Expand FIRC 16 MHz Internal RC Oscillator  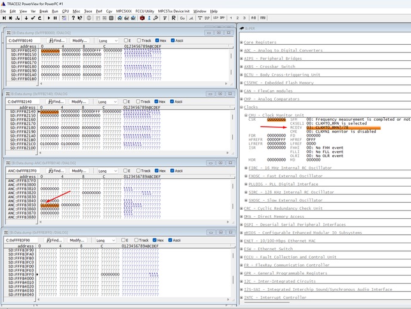(x=246, y=168)
